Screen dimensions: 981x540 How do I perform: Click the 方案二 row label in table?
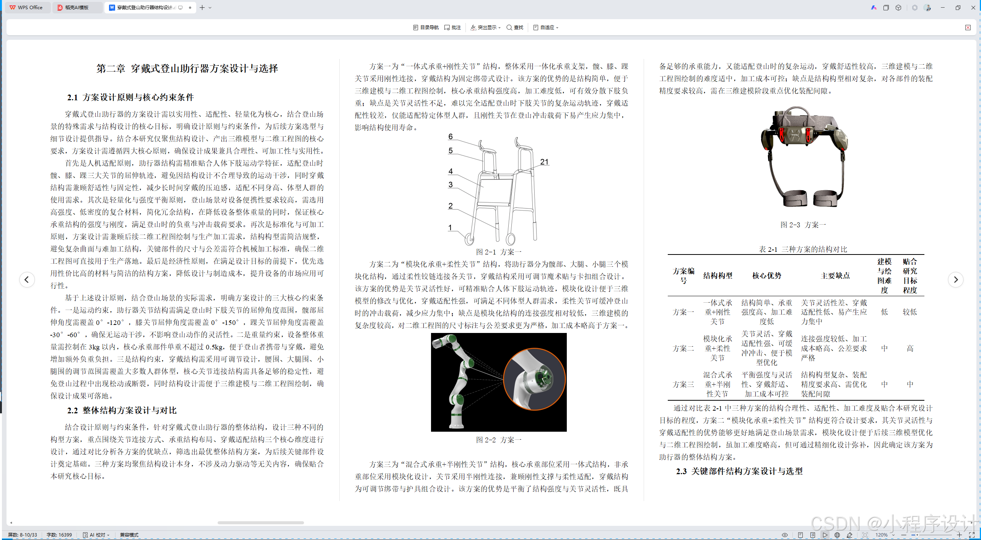tap(683, 348)
